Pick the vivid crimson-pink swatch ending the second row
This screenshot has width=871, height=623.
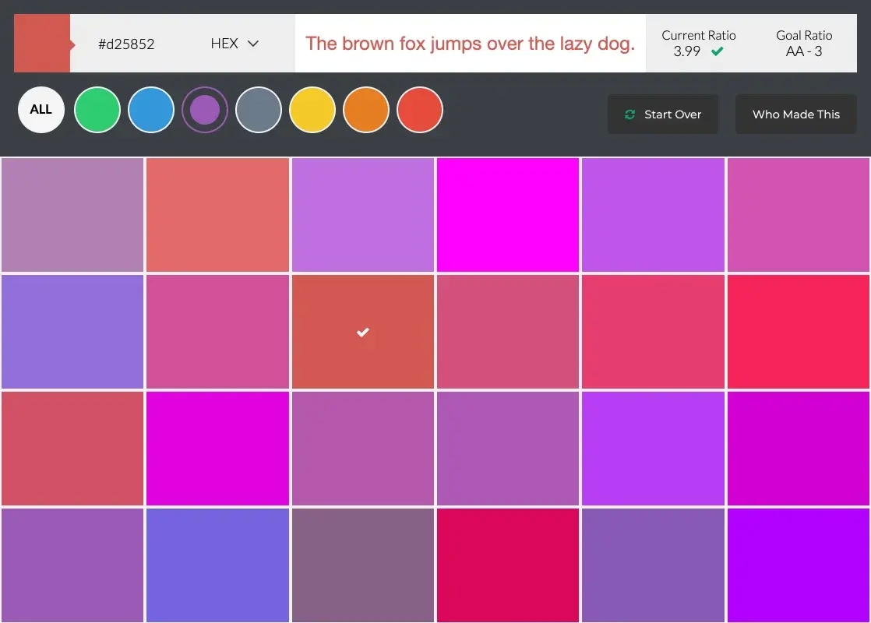coord(799,332)
